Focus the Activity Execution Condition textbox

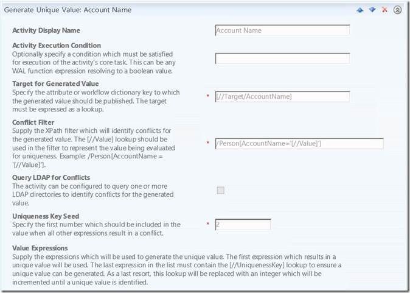coord(282,58)
